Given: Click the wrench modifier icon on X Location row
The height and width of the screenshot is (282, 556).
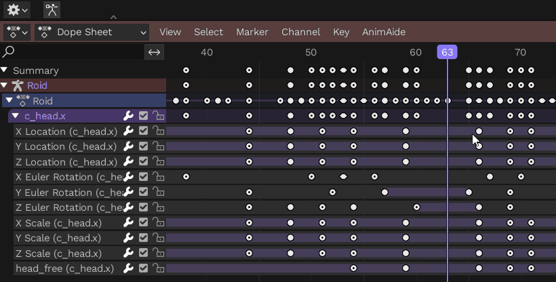Looking at the screenshot, I should 128,132.
